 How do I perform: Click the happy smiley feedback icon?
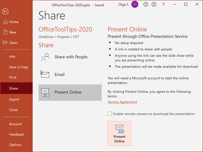click(x=146, y=5)
